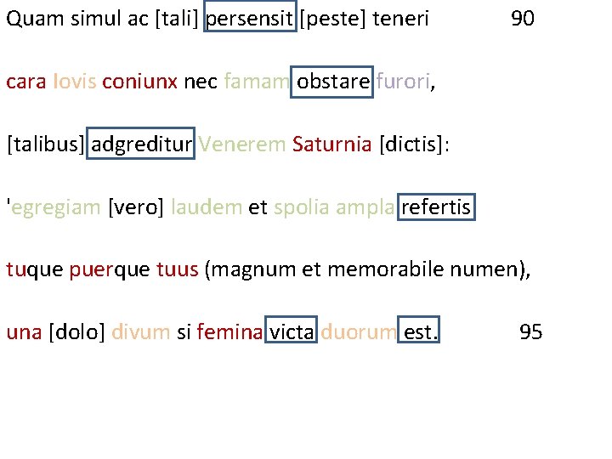The height and width of the screenshot is (459, 612).
Task: Click the line number 90
Action: pyautogui.click(x=523, y=19)
